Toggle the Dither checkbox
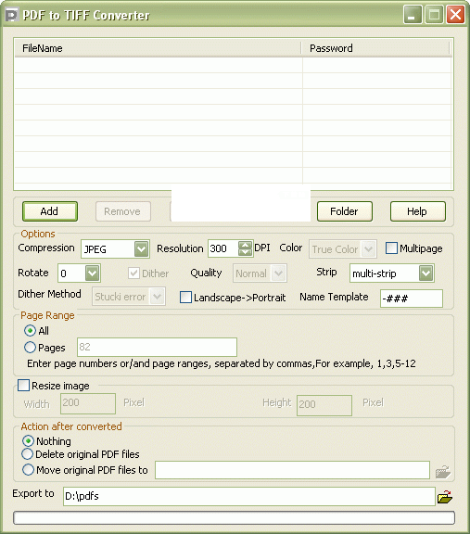Viewport: 470px width, 534px height. (x=133, y=273)
